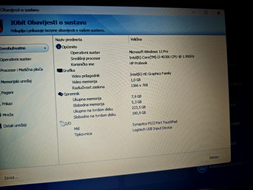253x190 pixels.
Task: Click the arrow on Sveobuhvatno tab
Action: (x=45, y=48)
